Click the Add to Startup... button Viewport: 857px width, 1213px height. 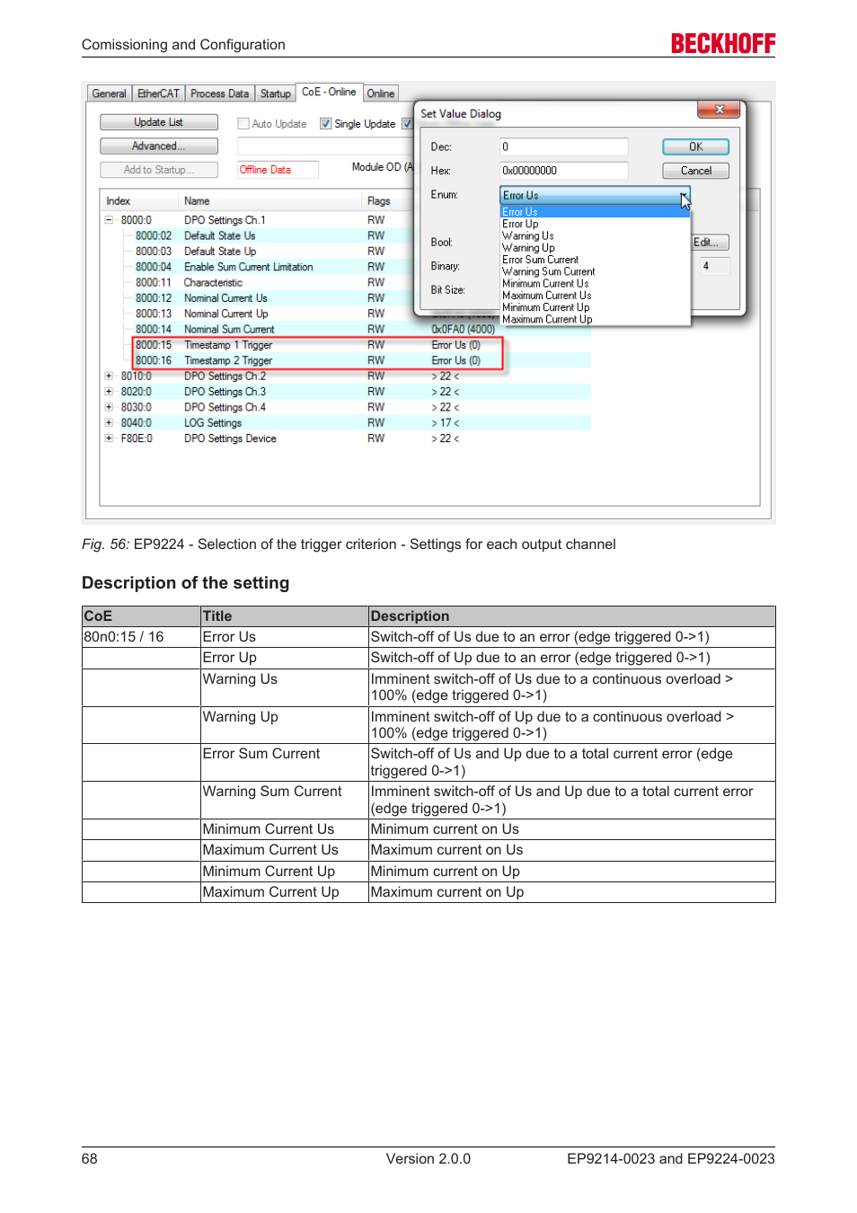(158, 170)
